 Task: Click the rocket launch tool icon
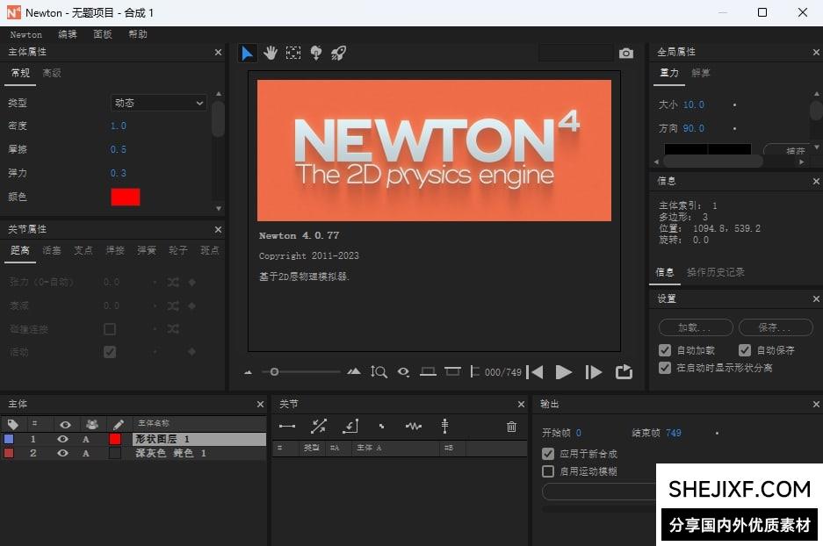coord(338,54)
